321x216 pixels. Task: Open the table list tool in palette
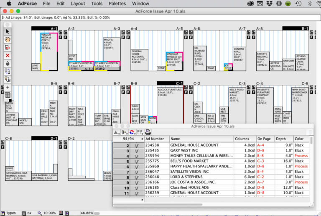tap(8, 95)
